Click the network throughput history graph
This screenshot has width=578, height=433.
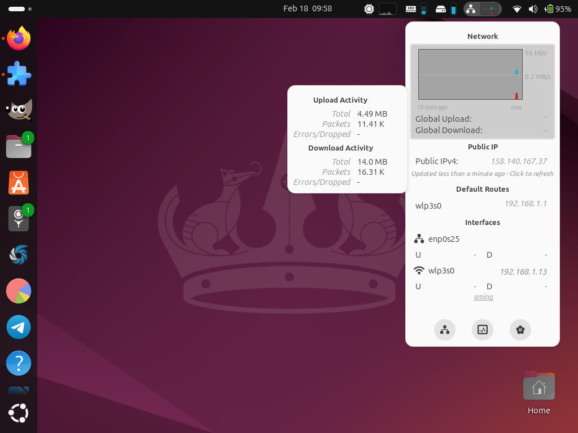coord(470,74)
